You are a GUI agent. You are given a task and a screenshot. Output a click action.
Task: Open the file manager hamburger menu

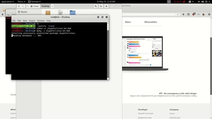[x=106, y=6]
